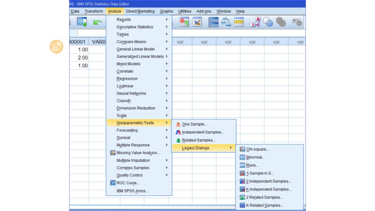Click the Split File toolbar icon
This screenshot has width=375, height=211.
click(213, 22)
